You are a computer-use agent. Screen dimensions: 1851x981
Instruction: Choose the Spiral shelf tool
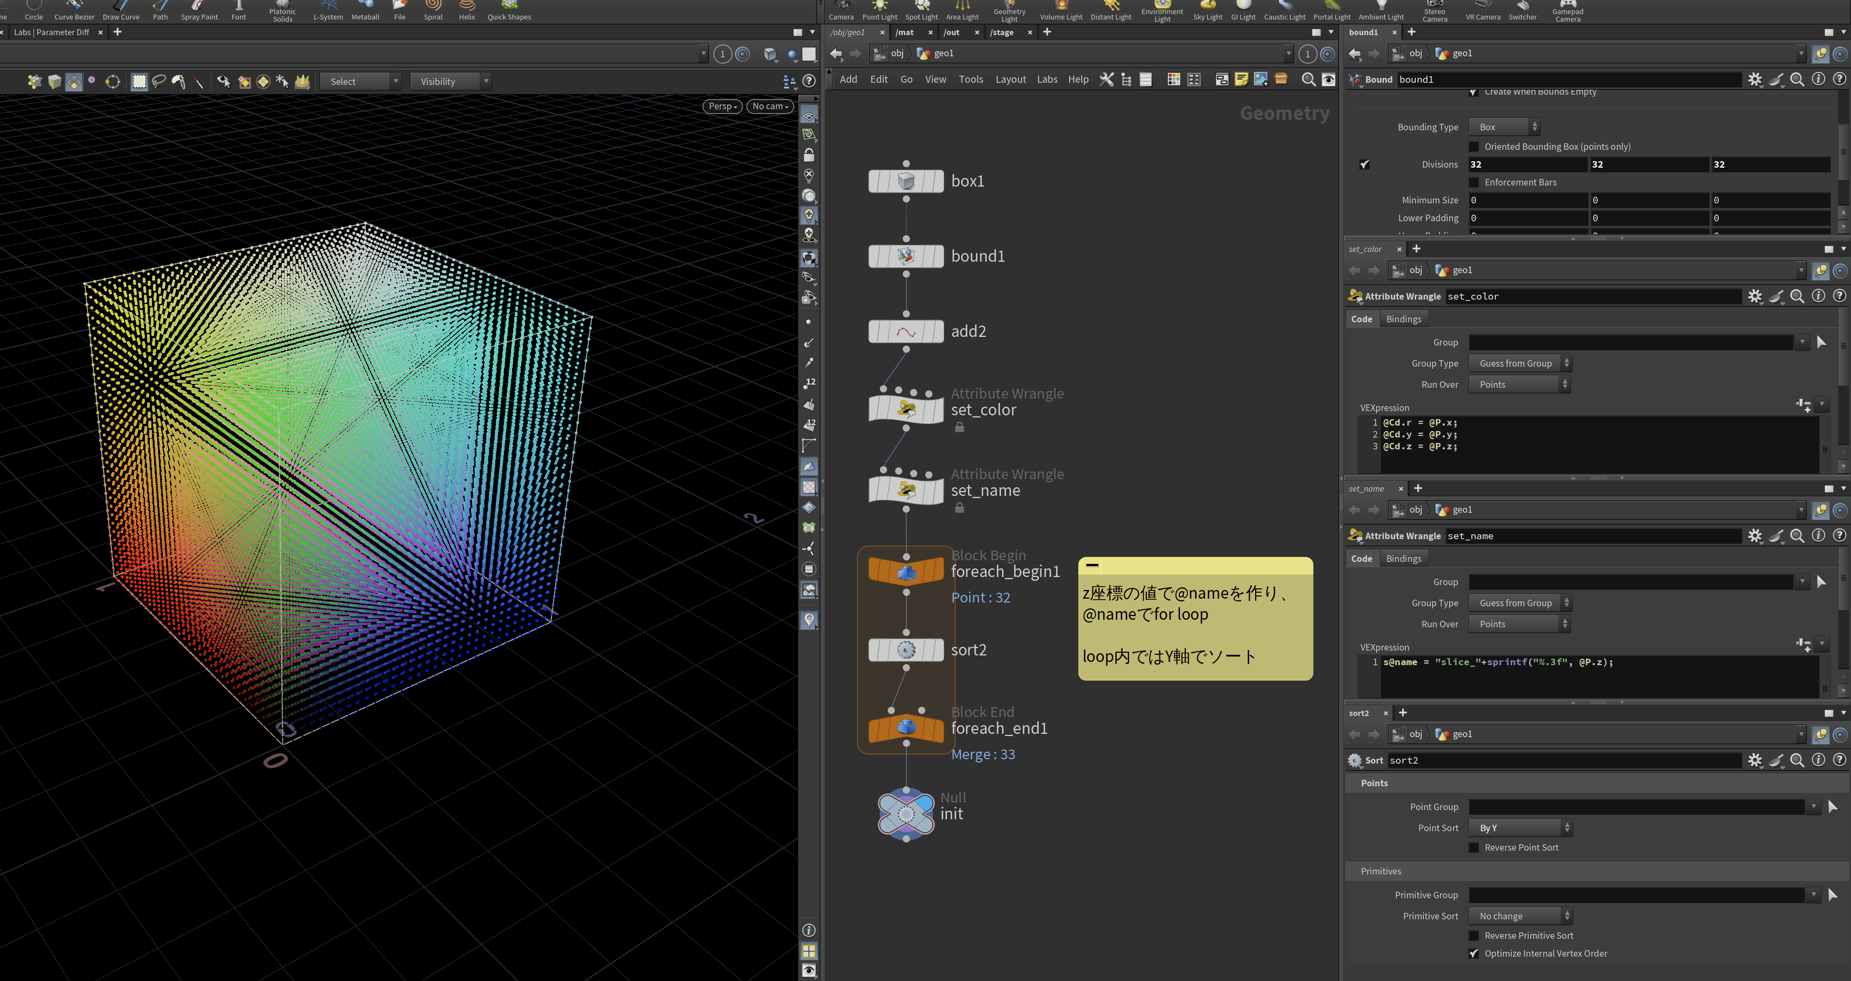coord(433,10)
